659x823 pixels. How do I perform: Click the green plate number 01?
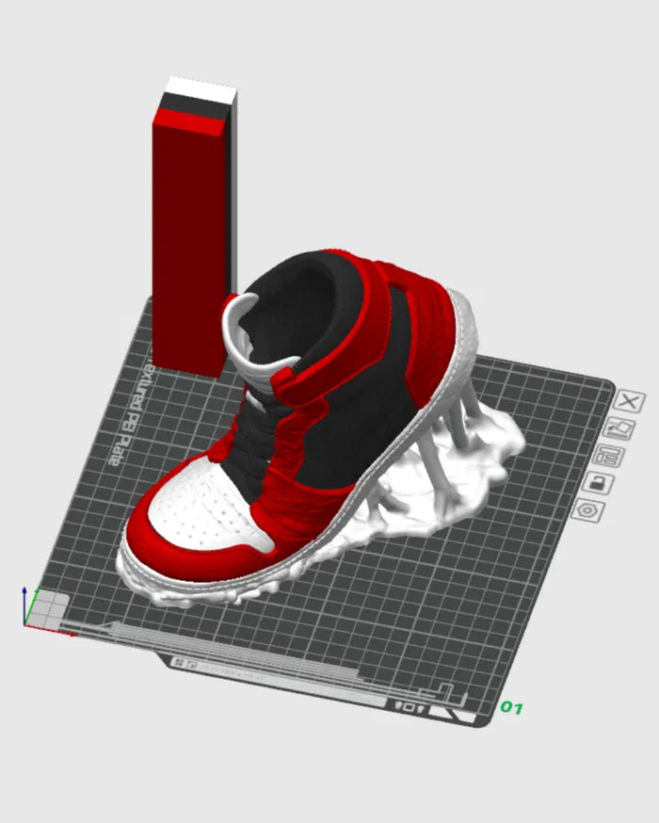511,706
